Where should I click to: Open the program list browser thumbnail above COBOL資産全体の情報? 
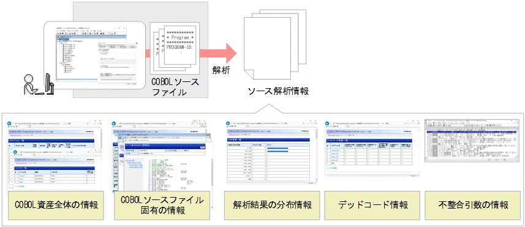tap(55, 155)
